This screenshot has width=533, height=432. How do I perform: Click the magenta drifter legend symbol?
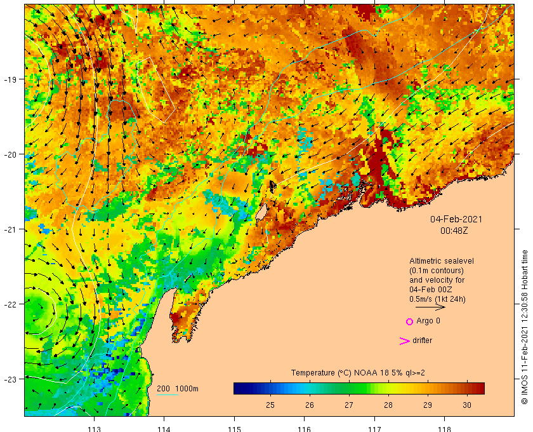pyautogui.click(x=405, y=341)
